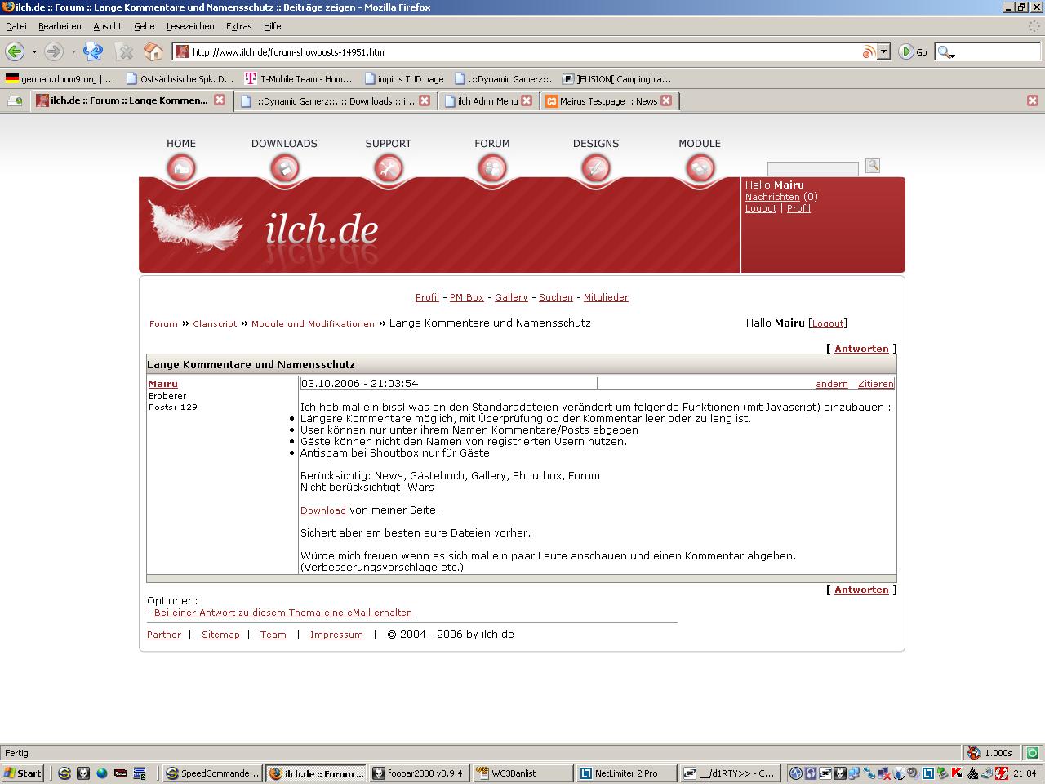Click the DESIGNS brush icon
The image size is (1045, 784).
tap(596, 169)
